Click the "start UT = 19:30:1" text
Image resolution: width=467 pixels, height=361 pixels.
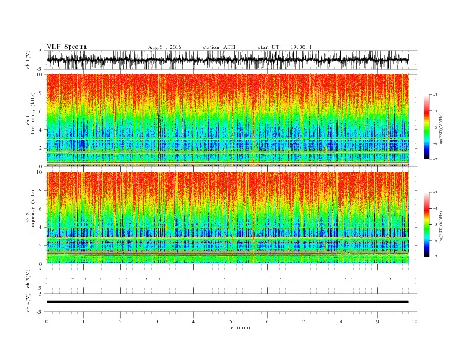[285, 47]
